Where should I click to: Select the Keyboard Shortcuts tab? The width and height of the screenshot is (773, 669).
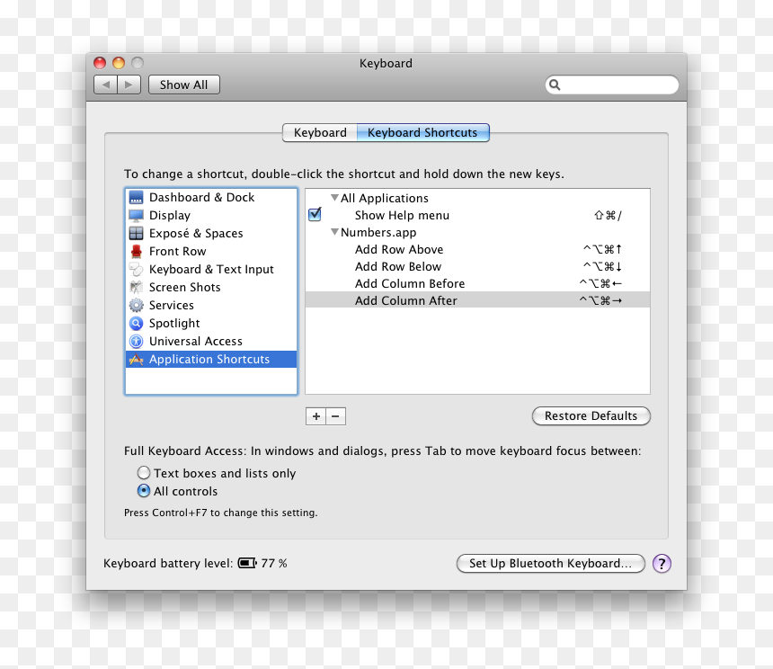[x=422, y=132]
